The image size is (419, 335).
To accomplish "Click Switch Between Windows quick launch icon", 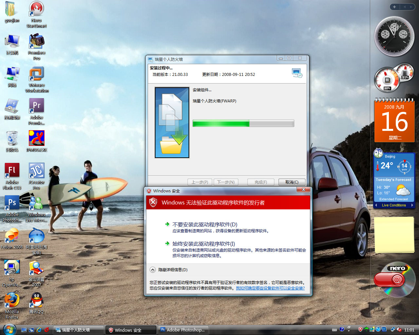I will (31, 330).
